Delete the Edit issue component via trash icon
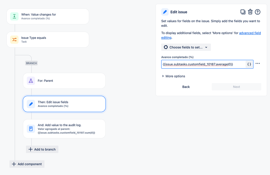Viewport: 270px width, 175px height. [250, 12]
